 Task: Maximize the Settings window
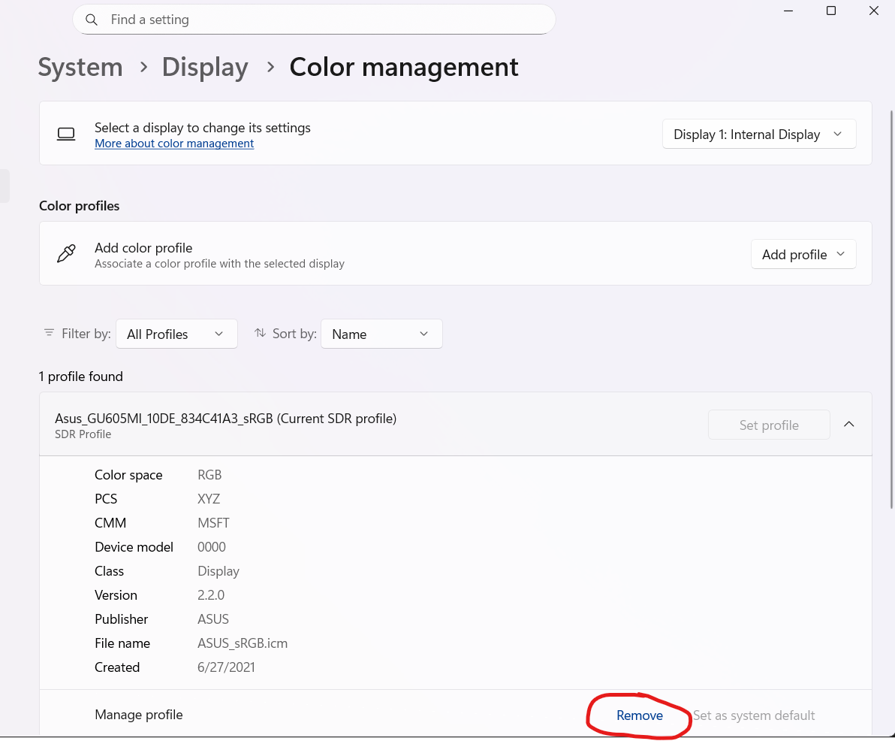[x=831, y=11]
